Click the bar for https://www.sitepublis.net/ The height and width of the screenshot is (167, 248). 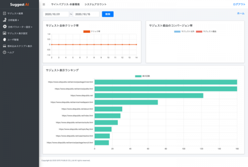[x=149, y=96]
